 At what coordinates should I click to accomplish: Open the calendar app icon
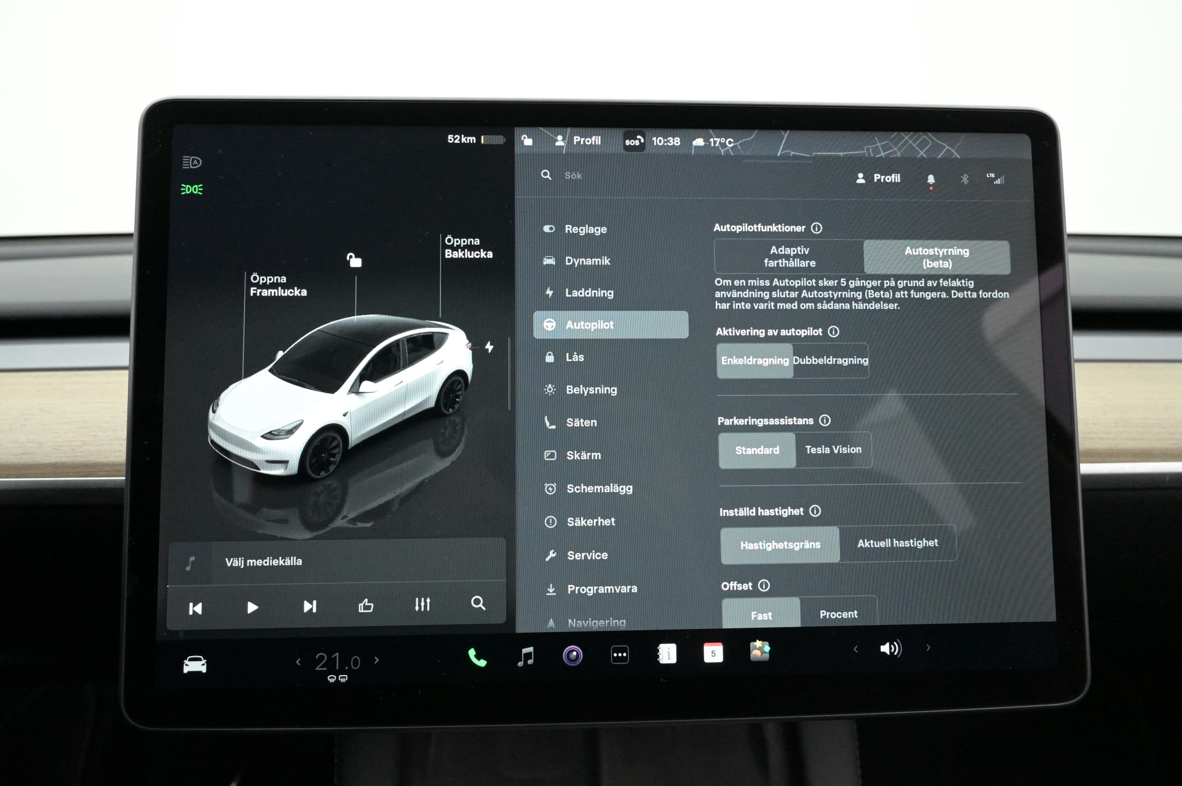[713, 653]
